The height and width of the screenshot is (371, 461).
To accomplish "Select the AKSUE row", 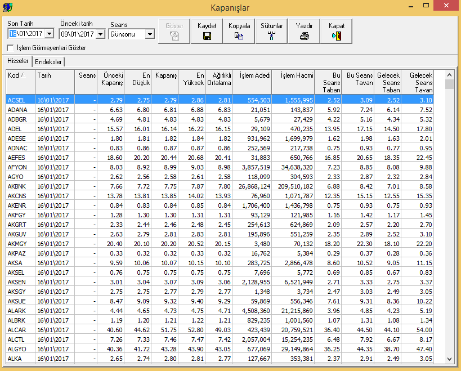I will pyautogui.click(x=220, y=301).
